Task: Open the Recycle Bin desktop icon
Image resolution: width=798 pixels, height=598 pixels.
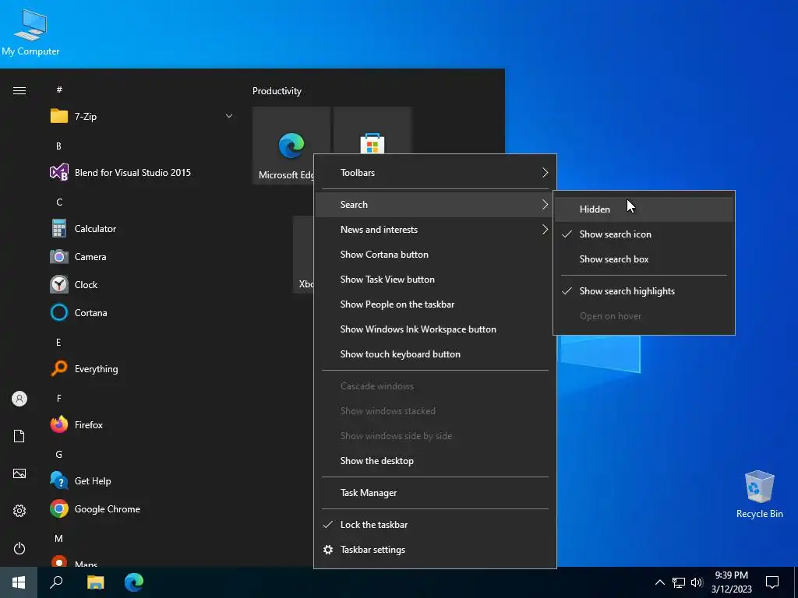Action: [x=759, y=494]
